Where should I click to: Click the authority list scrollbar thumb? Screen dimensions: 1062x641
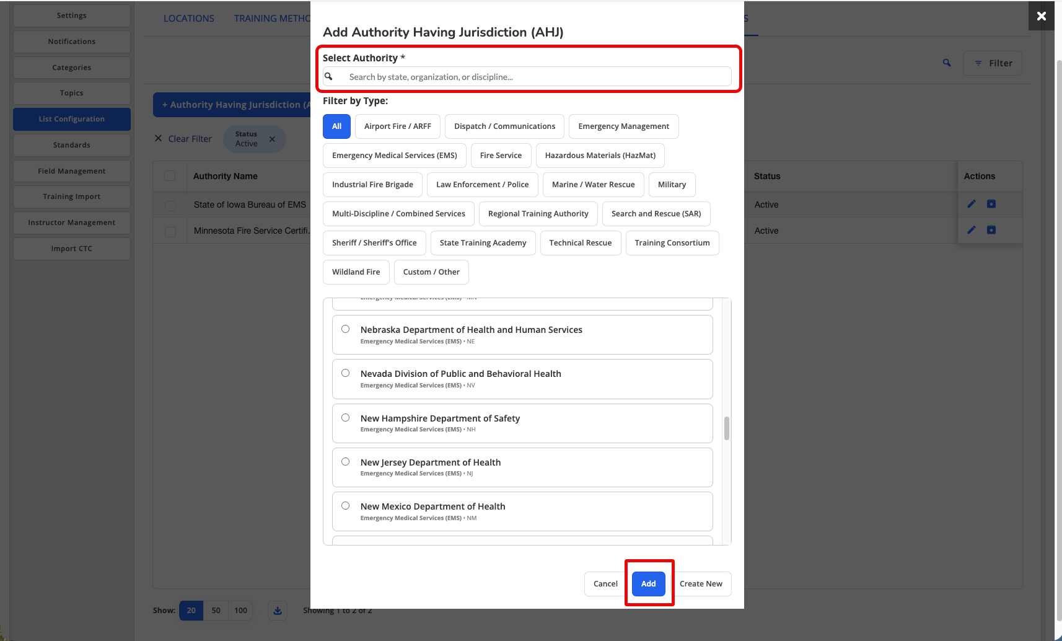coord(727,428)
